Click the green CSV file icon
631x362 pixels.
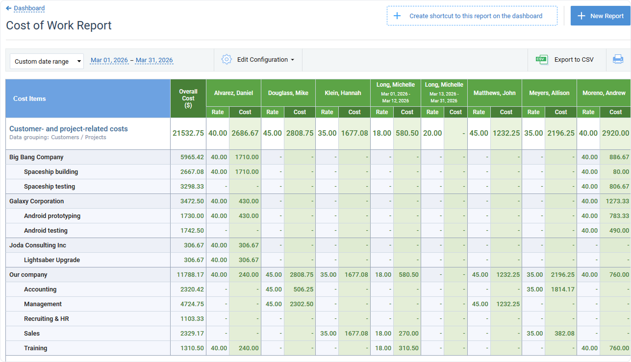tap(542, 59)
